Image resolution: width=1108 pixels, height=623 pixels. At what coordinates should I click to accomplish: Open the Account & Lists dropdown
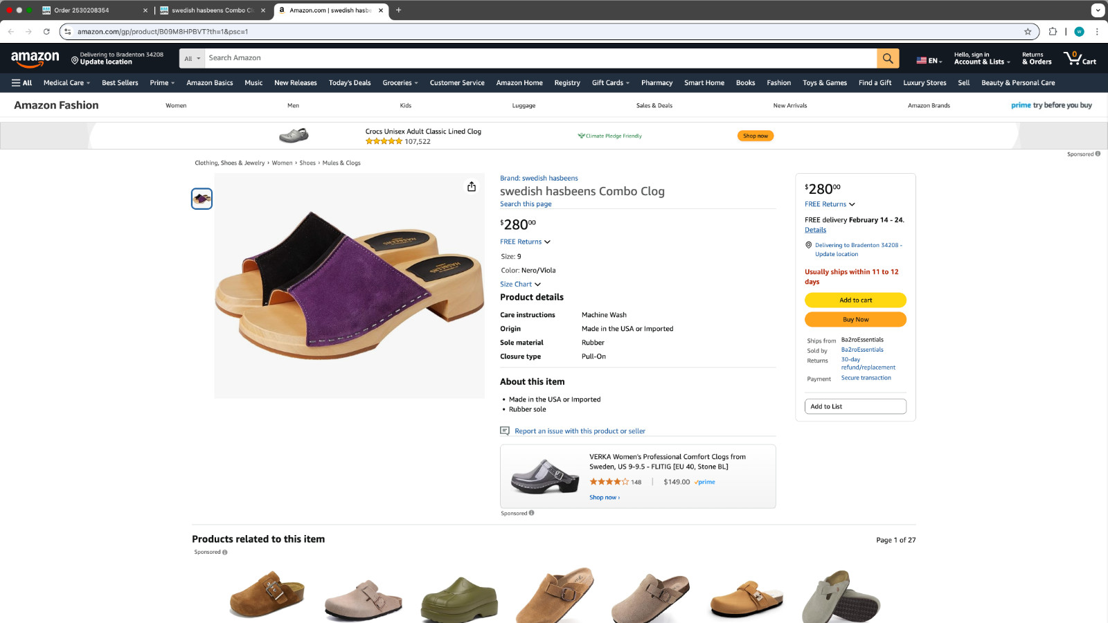981,58
